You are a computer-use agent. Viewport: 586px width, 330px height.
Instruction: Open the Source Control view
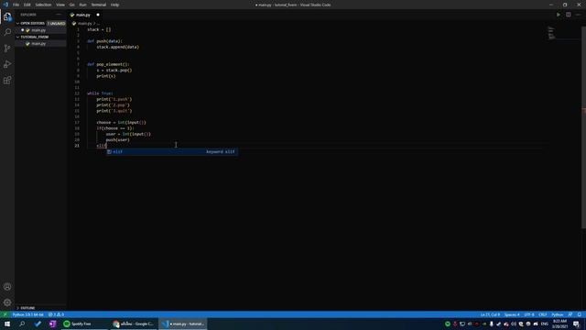point(7,49)
